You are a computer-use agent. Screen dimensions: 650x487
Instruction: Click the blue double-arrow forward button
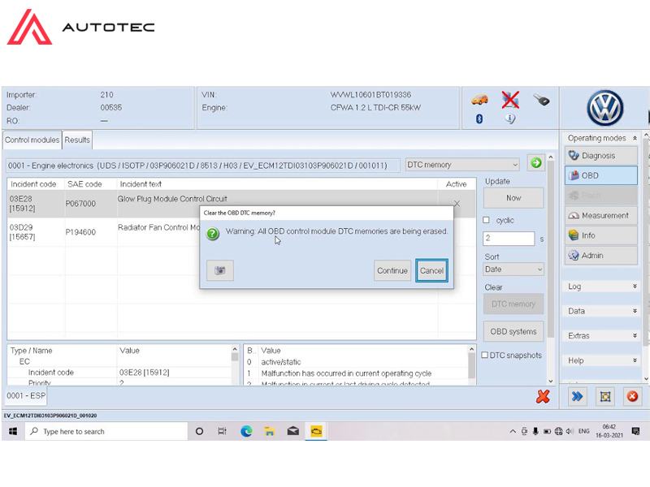click(577, 397)
